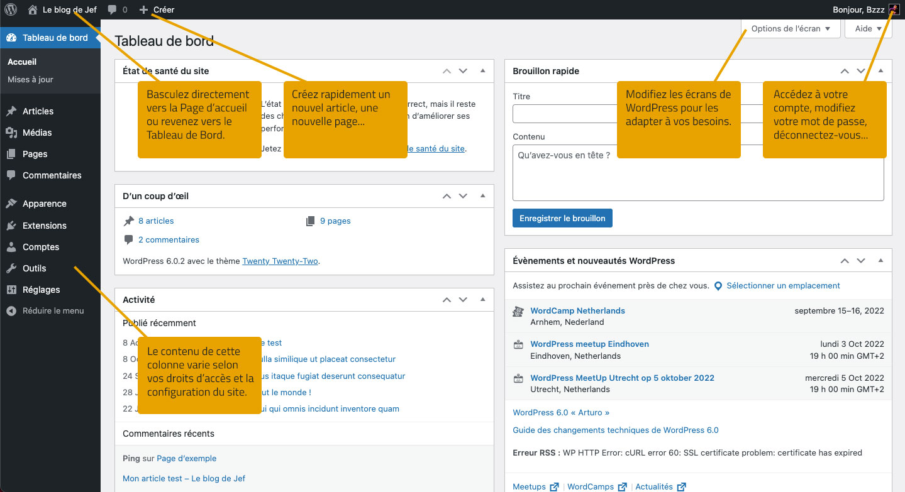Click the Réglages sliders icon in sidebar
The image size is (905, 492).
tap(11, 290)
